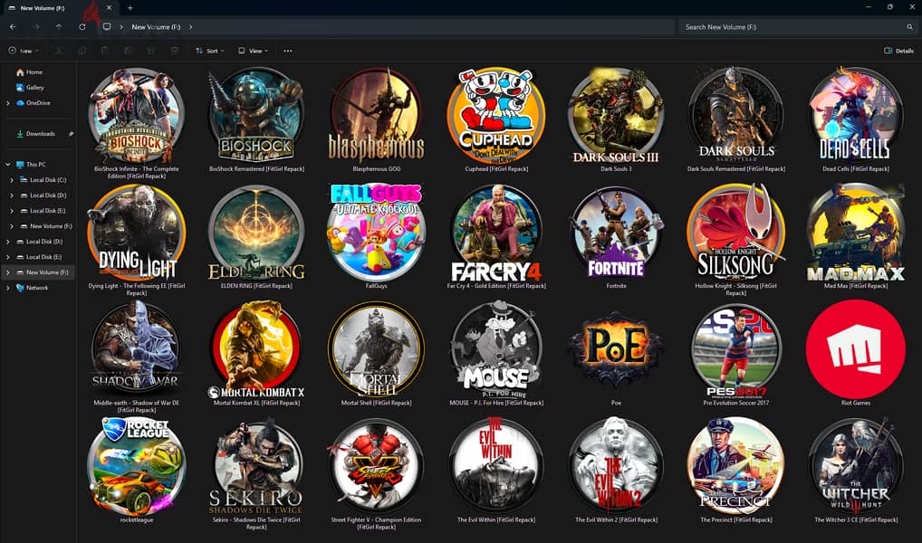Open the Mortal Kombat XL folder
922x543 pixels.
coord(256,349)
